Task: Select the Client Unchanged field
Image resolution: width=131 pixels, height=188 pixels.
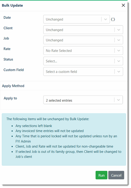Action: point(83,30)
